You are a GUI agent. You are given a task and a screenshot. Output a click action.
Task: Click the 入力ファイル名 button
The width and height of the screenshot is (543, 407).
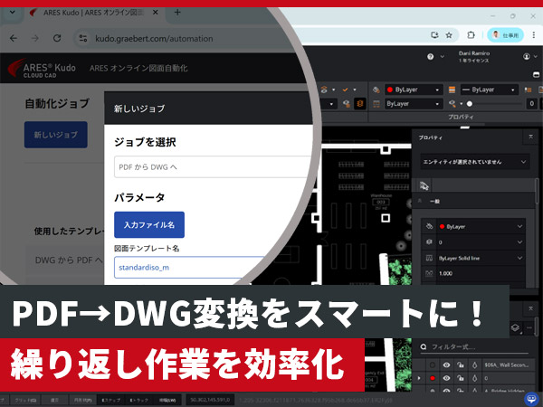click(x=149, y=224)
